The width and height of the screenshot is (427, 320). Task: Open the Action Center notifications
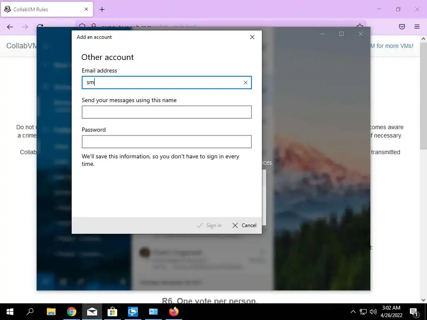coord(414,312)
